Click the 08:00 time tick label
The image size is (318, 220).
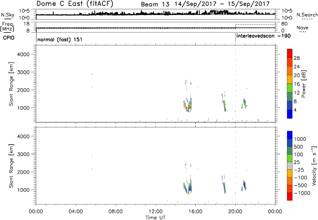click(116, 212)
